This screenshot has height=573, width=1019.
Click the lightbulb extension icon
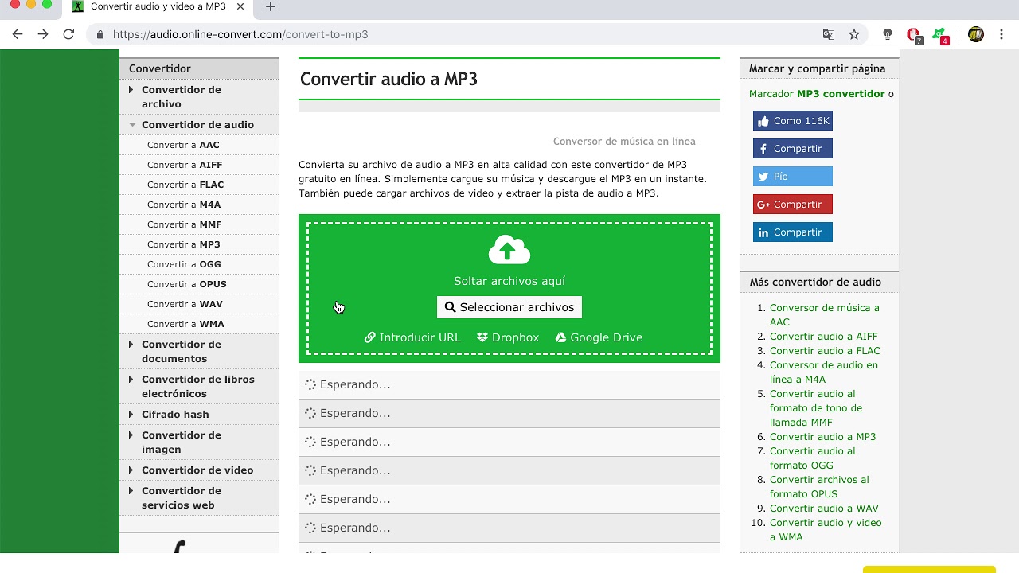tap(888, 34)
